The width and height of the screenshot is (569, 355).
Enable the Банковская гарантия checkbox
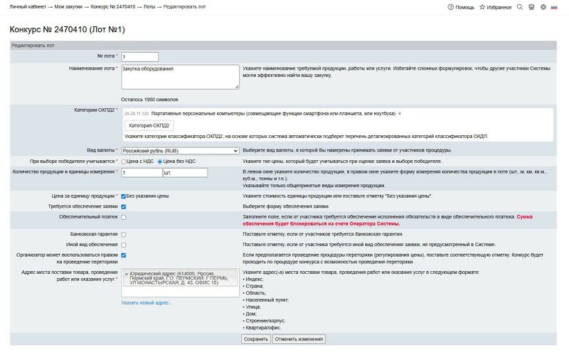pos(124,234)
